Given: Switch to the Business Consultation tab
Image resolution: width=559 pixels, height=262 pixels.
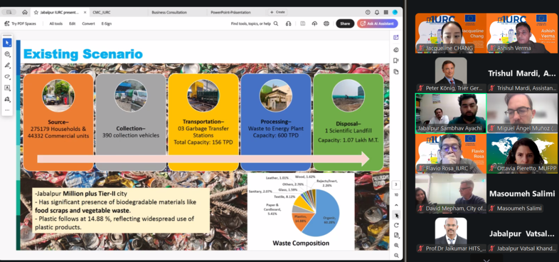Looking at the screenshot, I should click(x=170, y=11).
